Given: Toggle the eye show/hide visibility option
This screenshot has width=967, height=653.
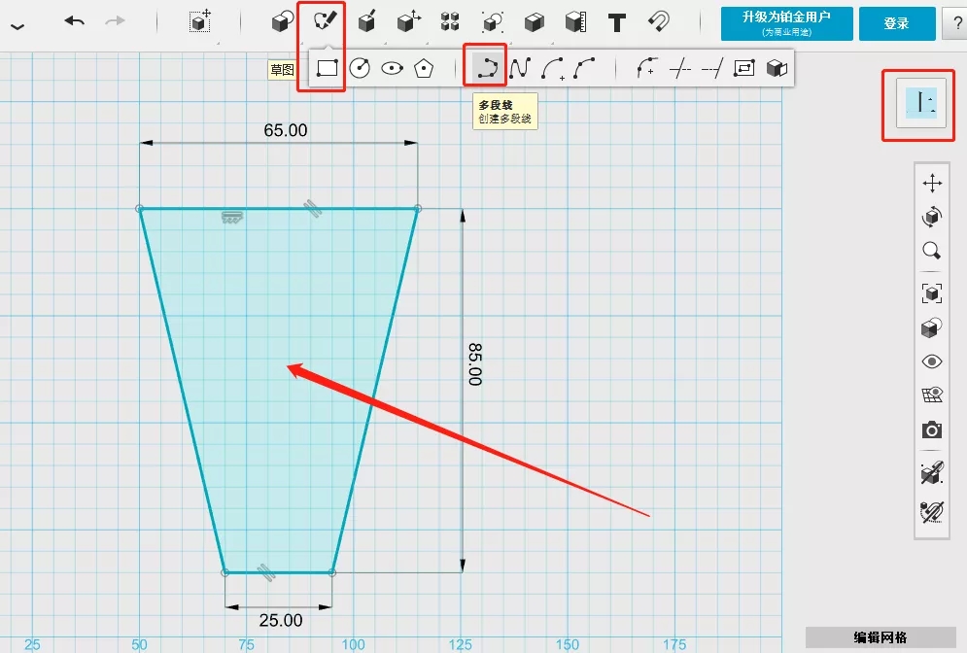Looking at the screenshot, I should [932, 361].
